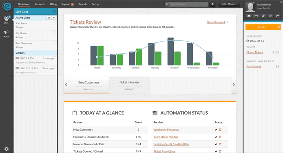Click Friday's green bar in chart
The width and height of the screenshot is (283, 153).
tap(100, 56)
